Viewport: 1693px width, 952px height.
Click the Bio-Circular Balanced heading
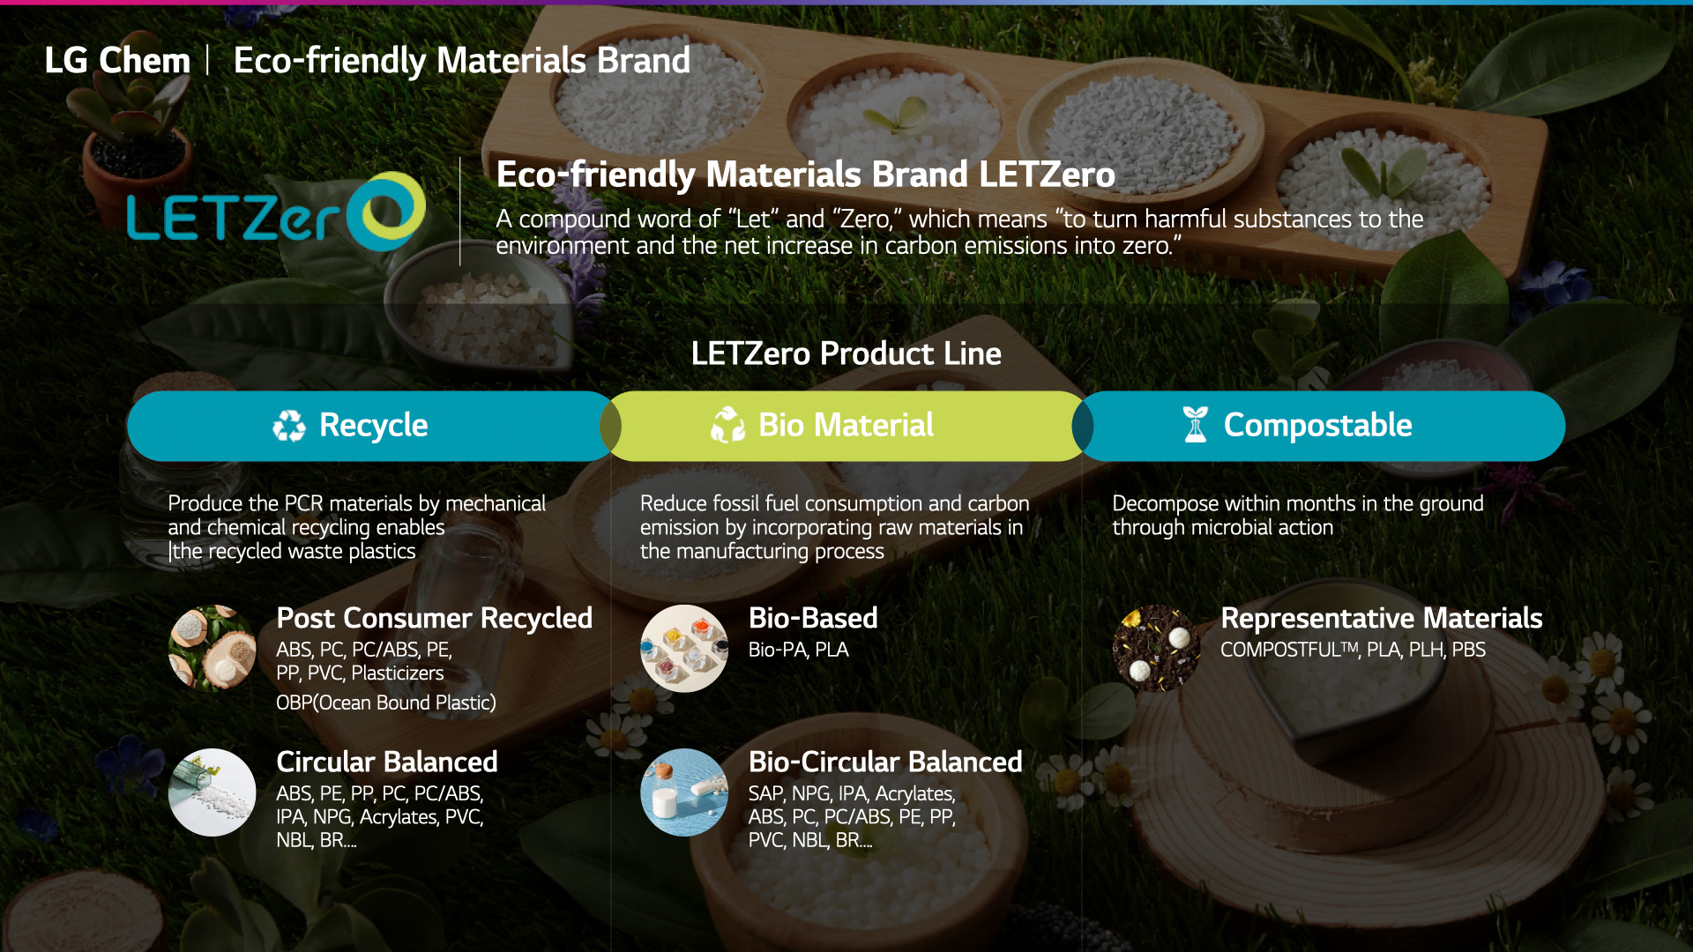coord(885,762)
